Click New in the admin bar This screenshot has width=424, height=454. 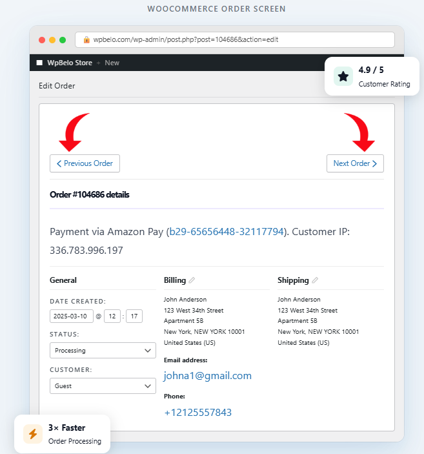click(x=112, y=63)
